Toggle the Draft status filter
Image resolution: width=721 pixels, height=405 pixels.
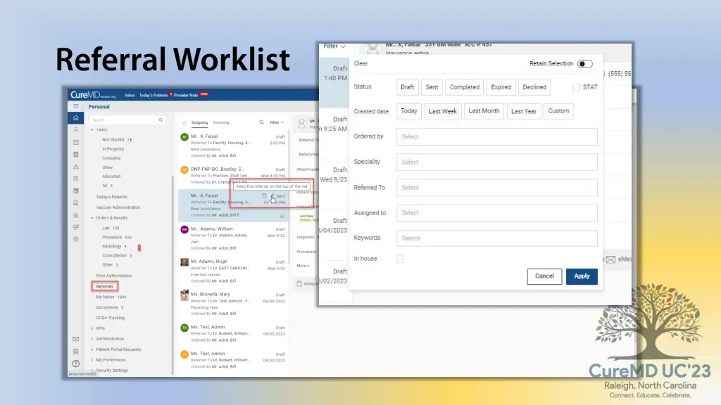tap(407, 86)
